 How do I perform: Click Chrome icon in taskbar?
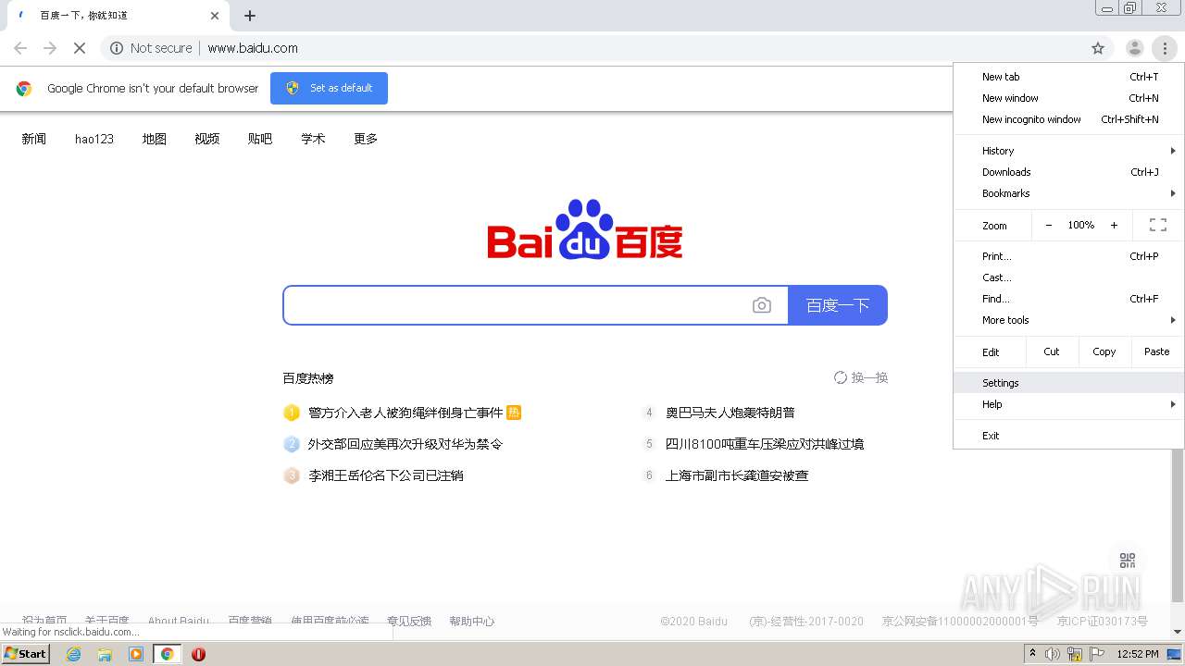click(167, 654)
